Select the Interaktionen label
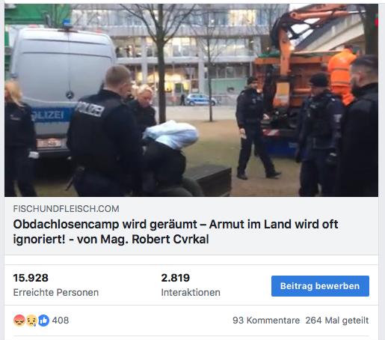 click(191, 292)
